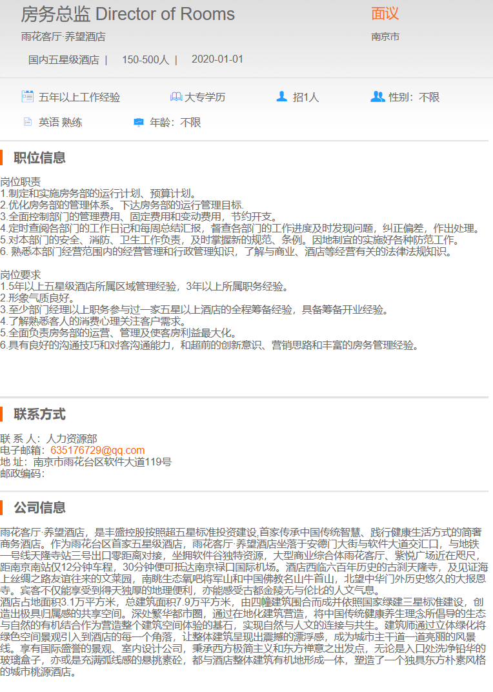
Task: Jump to the 职位信息 section heading
Action: pyautogui.click(x=40, y=158)
